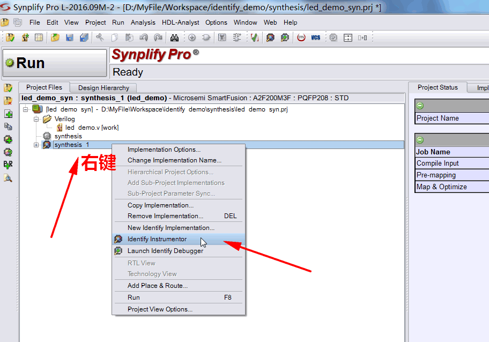Click the sidebar chip with plus icon

(x=8, y=139)
